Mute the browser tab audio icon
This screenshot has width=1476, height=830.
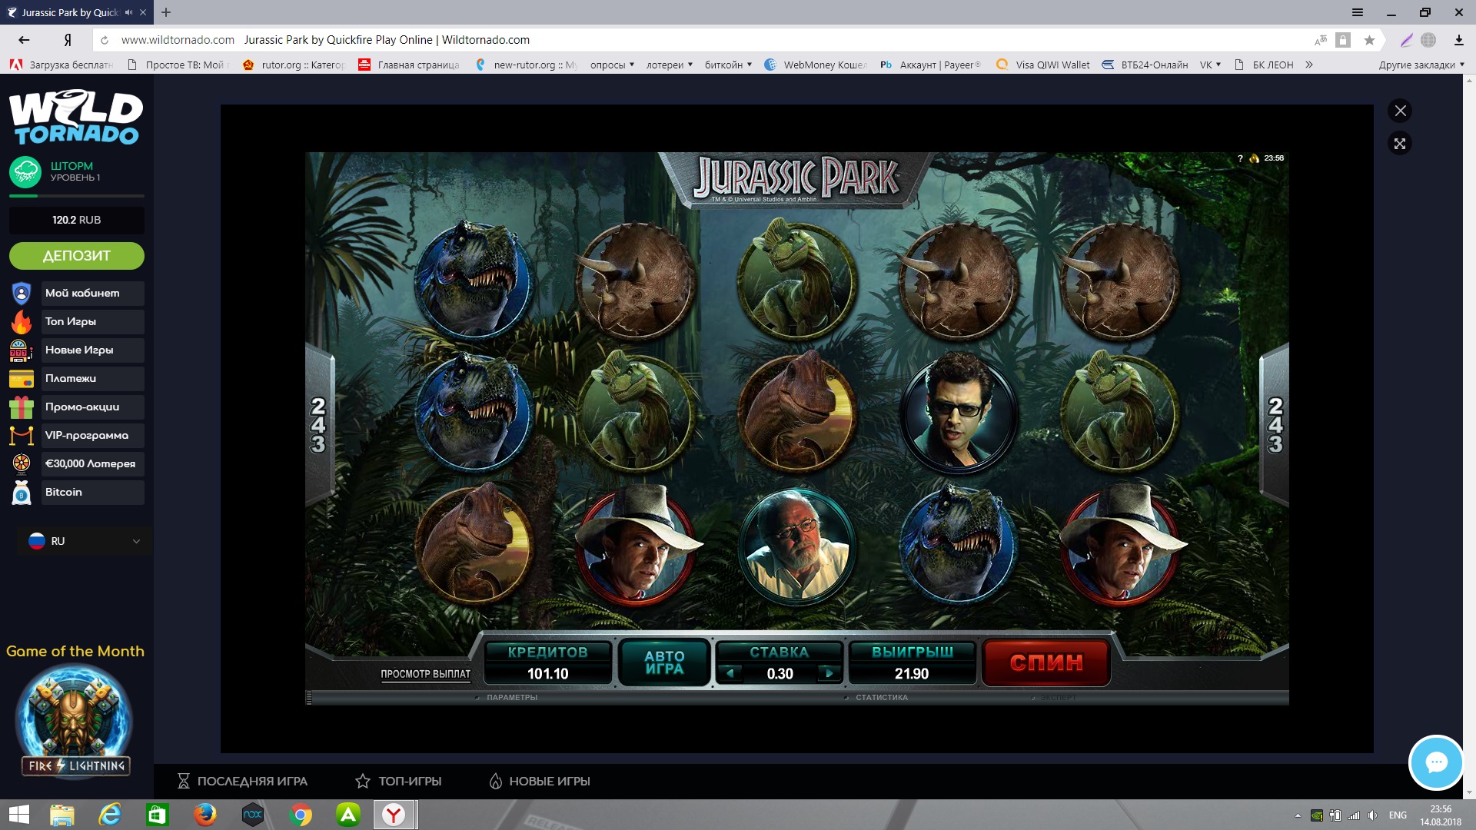pos(128,12)
